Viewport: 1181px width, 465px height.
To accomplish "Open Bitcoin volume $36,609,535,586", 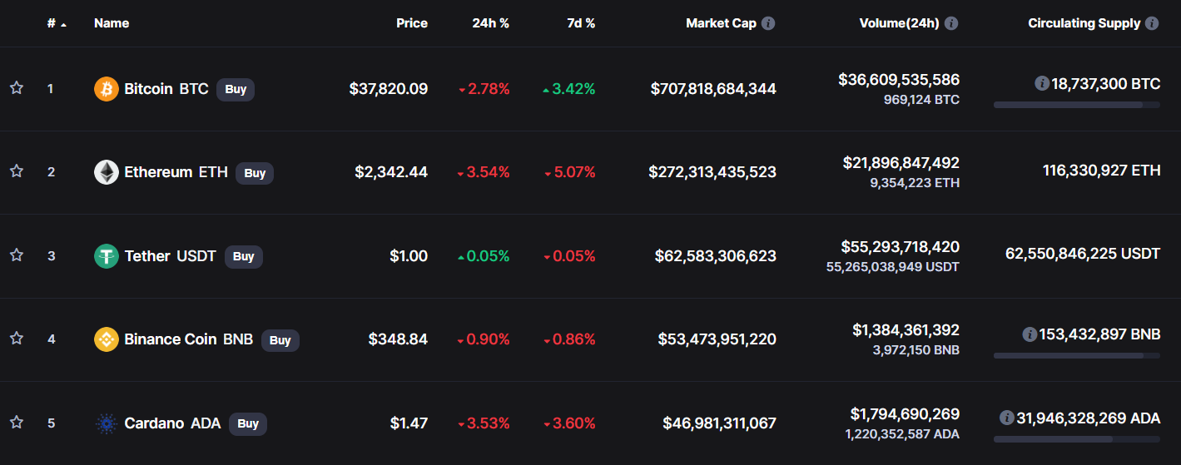I will 899,80.
